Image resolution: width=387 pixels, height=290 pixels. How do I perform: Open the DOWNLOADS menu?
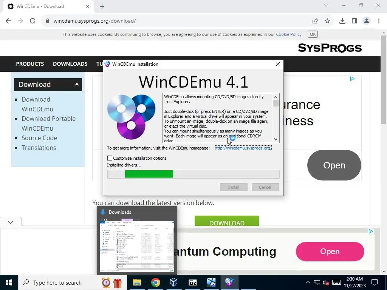[70, 64]
